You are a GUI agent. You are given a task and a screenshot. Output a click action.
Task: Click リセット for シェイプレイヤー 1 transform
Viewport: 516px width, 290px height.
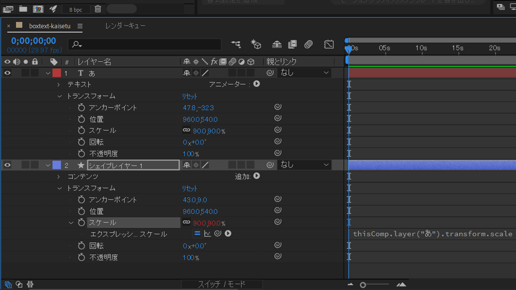coord(189,188)
